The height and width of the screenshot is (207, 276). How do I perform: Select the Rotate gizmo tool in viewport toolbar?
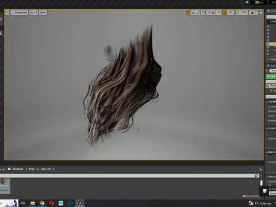[x=193, y=13]
